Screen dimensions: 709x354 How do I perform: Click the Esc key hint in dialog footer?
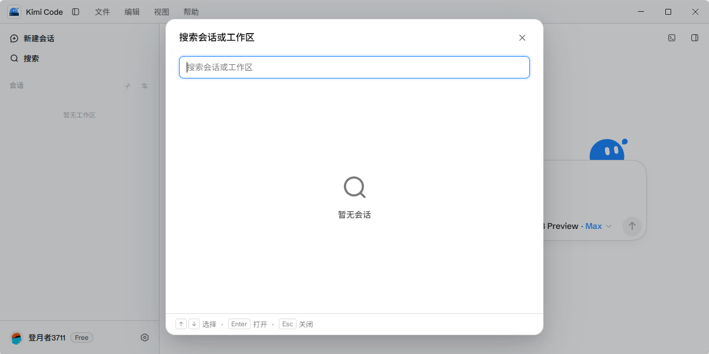point(288,324)
